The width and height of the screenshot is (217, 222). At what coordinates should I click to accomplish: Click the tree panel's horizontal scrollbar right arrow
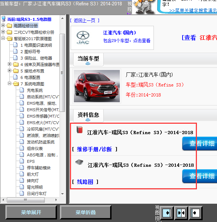[x=57, y=199]
